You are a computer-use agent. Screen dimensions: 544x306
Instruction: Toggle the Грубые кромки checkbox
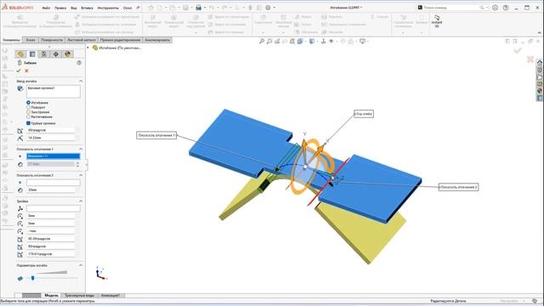tap(28, 123)
